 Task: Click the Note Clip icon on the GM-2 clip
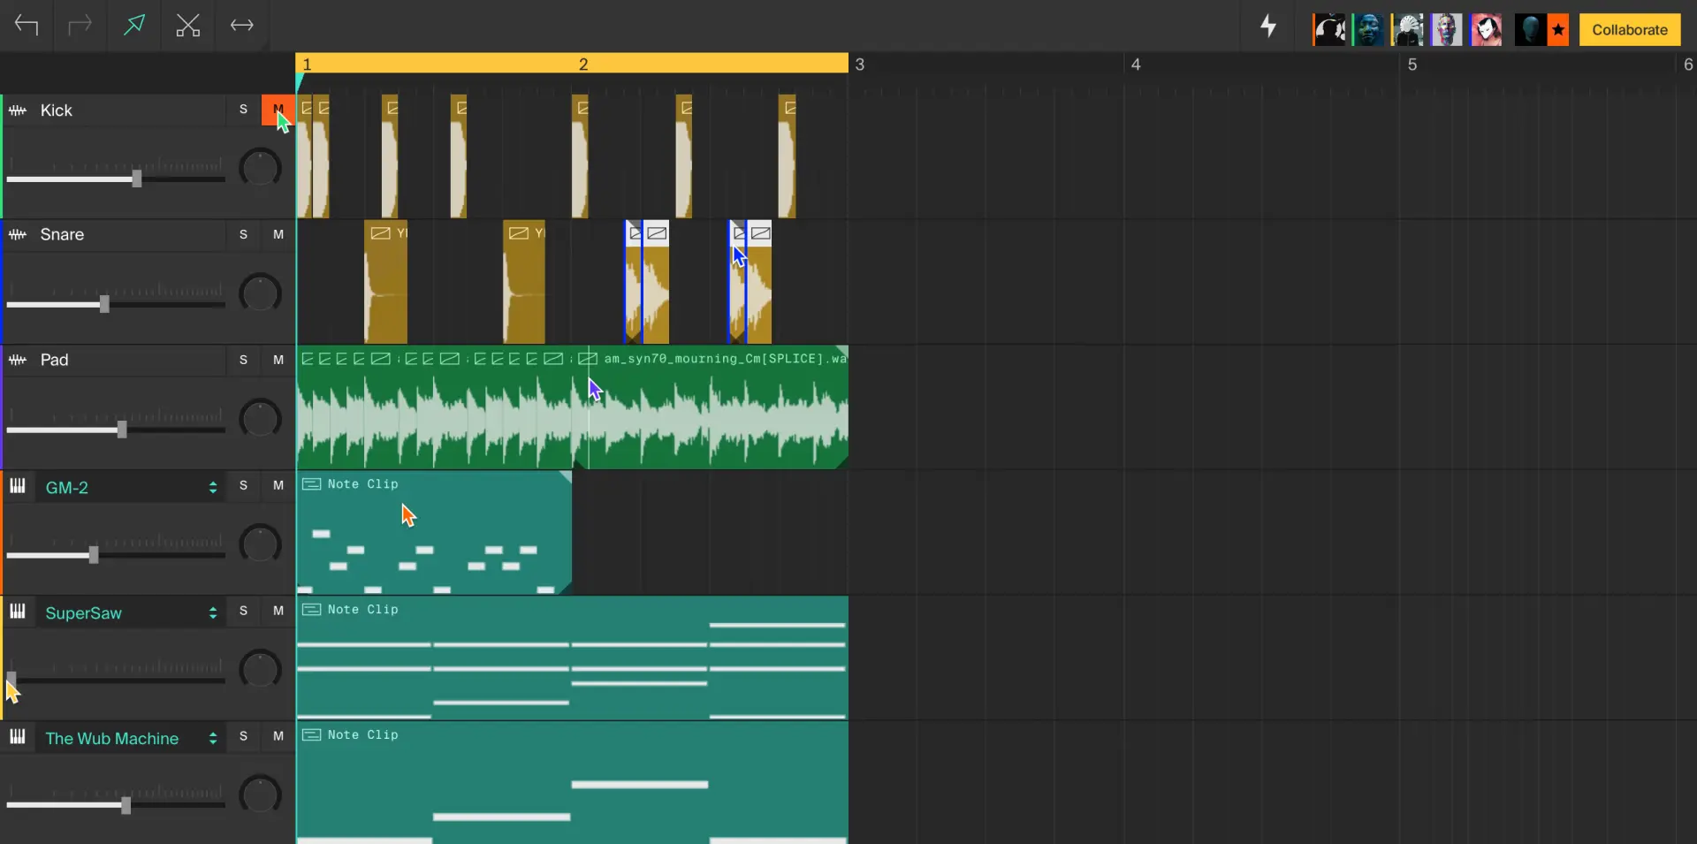pyautogui.click(x=311, y=484)
